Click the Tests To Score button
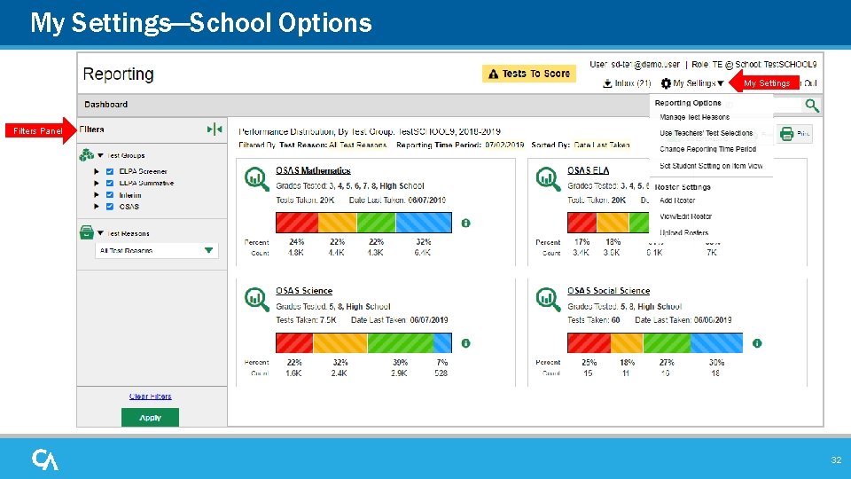Viewport: 851px width, 479px height. click(x=528, y=74)
